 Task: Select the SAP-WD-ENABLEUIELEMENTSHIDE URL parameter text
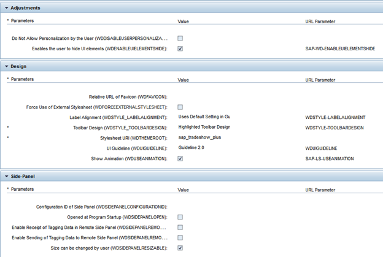(340, 48)
